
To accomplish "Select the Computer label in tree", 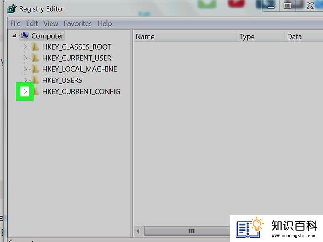I will (47, 36).
